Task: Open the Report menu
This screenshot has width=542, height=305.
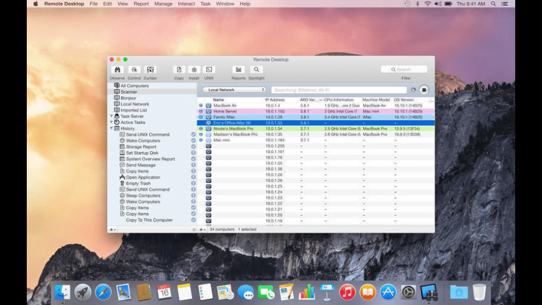Action: pyautogui.click(x=141, y=4)
